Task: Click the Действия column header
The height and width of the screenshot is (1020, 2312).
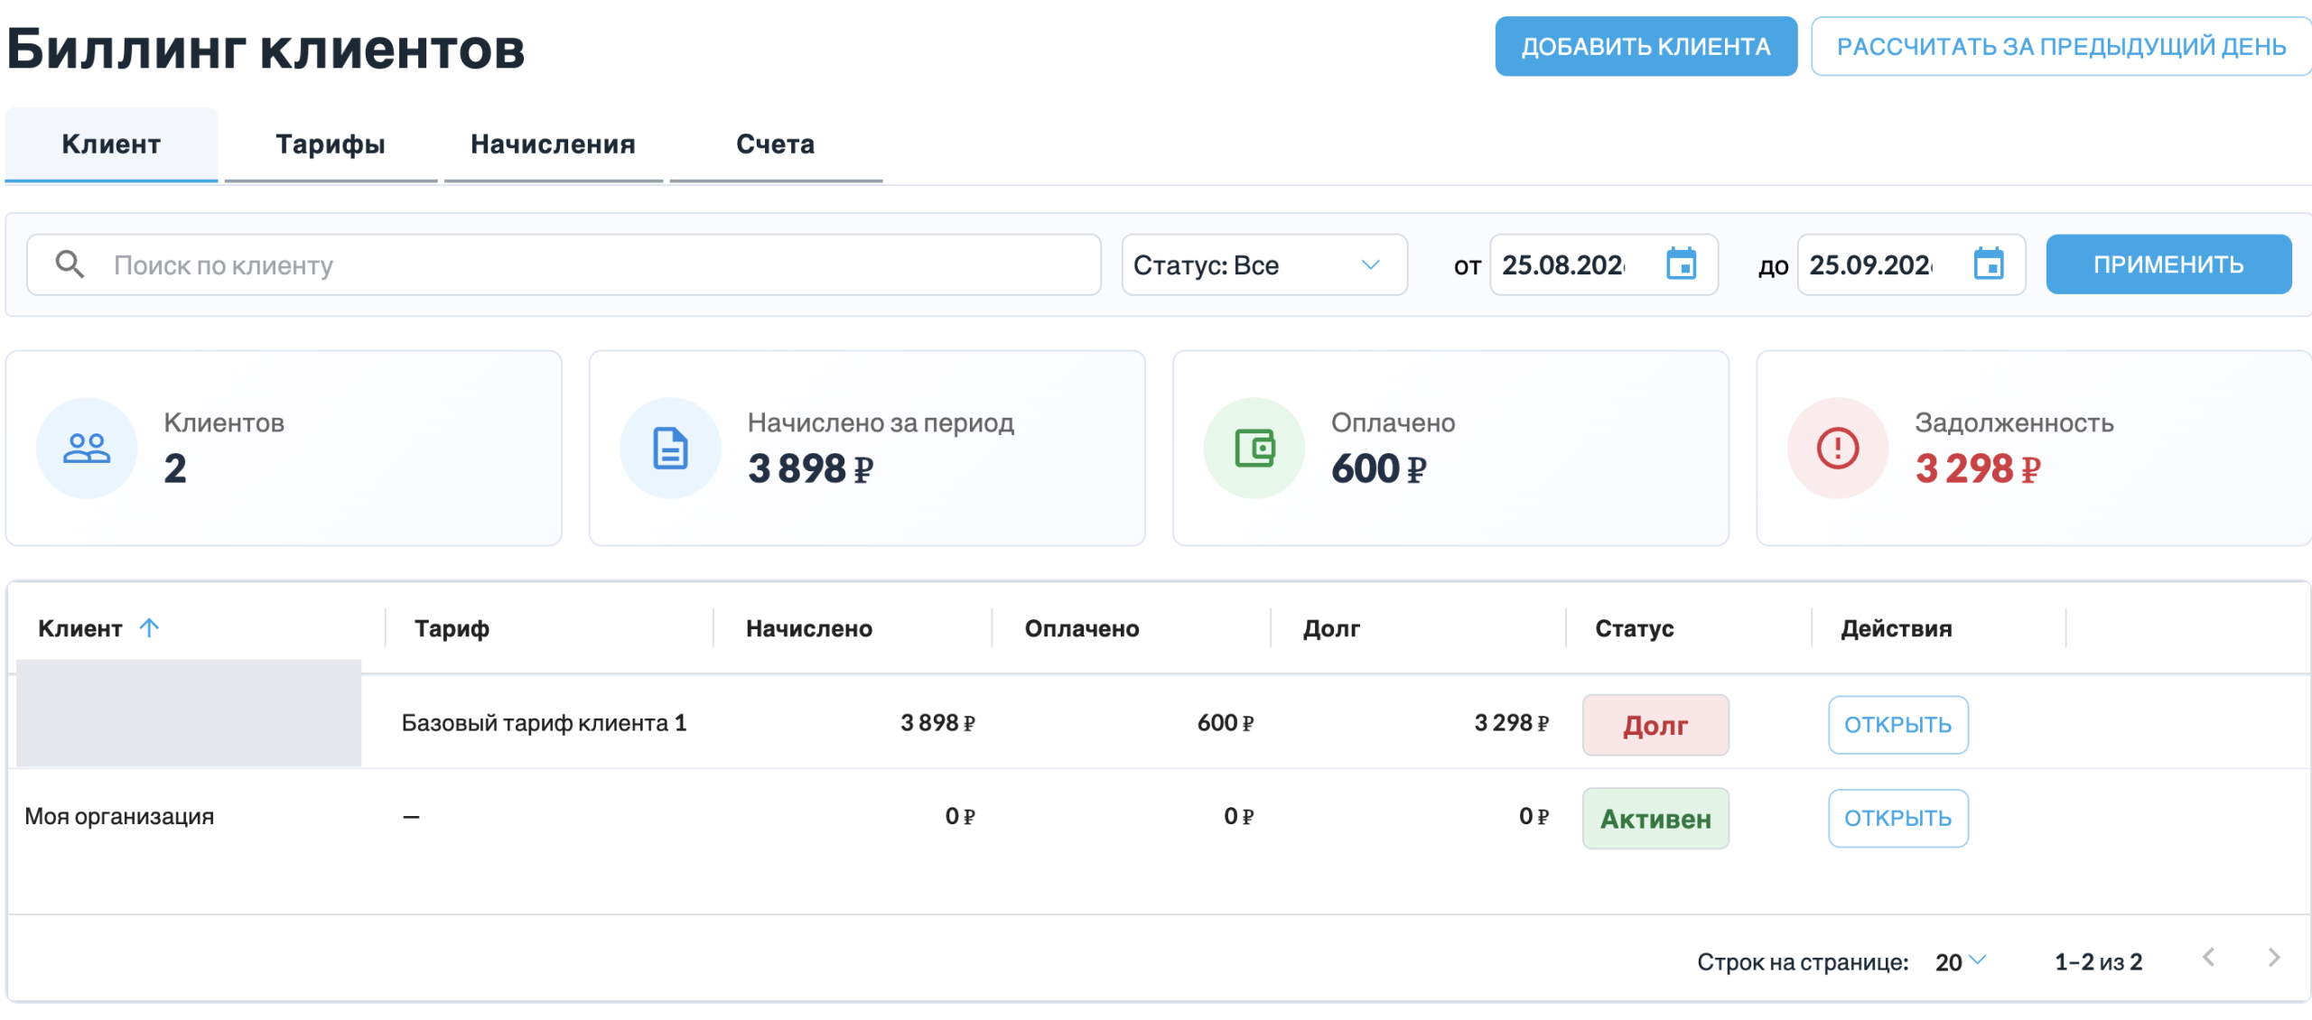Action: tap(1897, 628)
